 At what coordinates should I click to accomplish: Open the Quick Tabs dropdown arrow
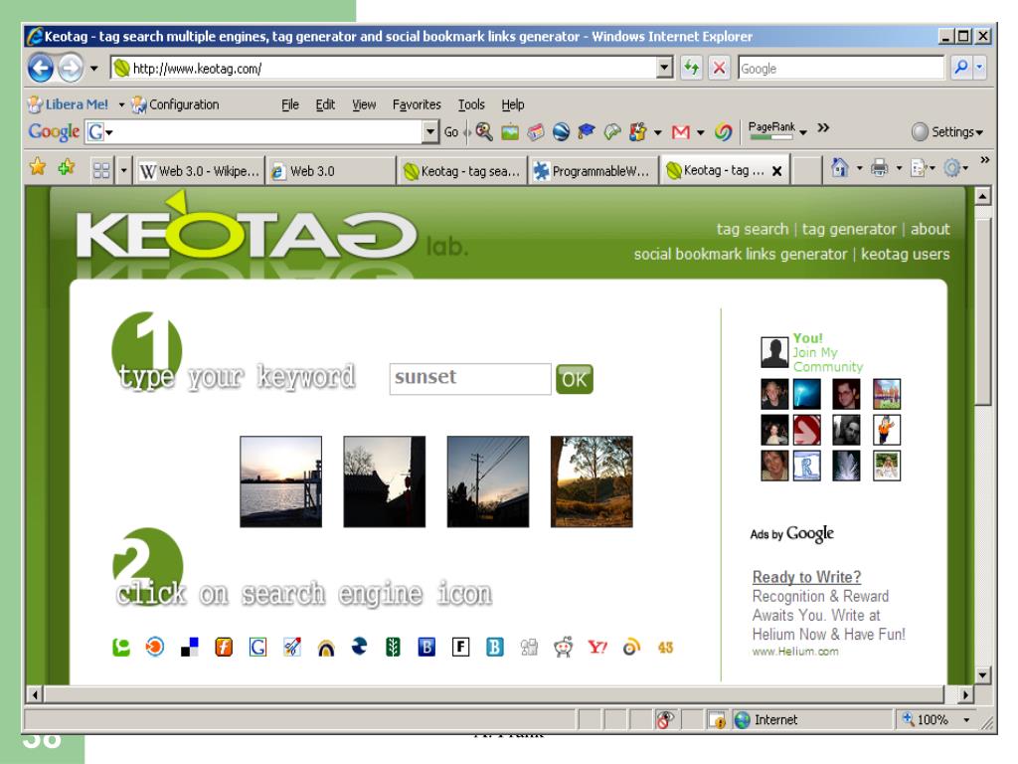pos(123,171)
